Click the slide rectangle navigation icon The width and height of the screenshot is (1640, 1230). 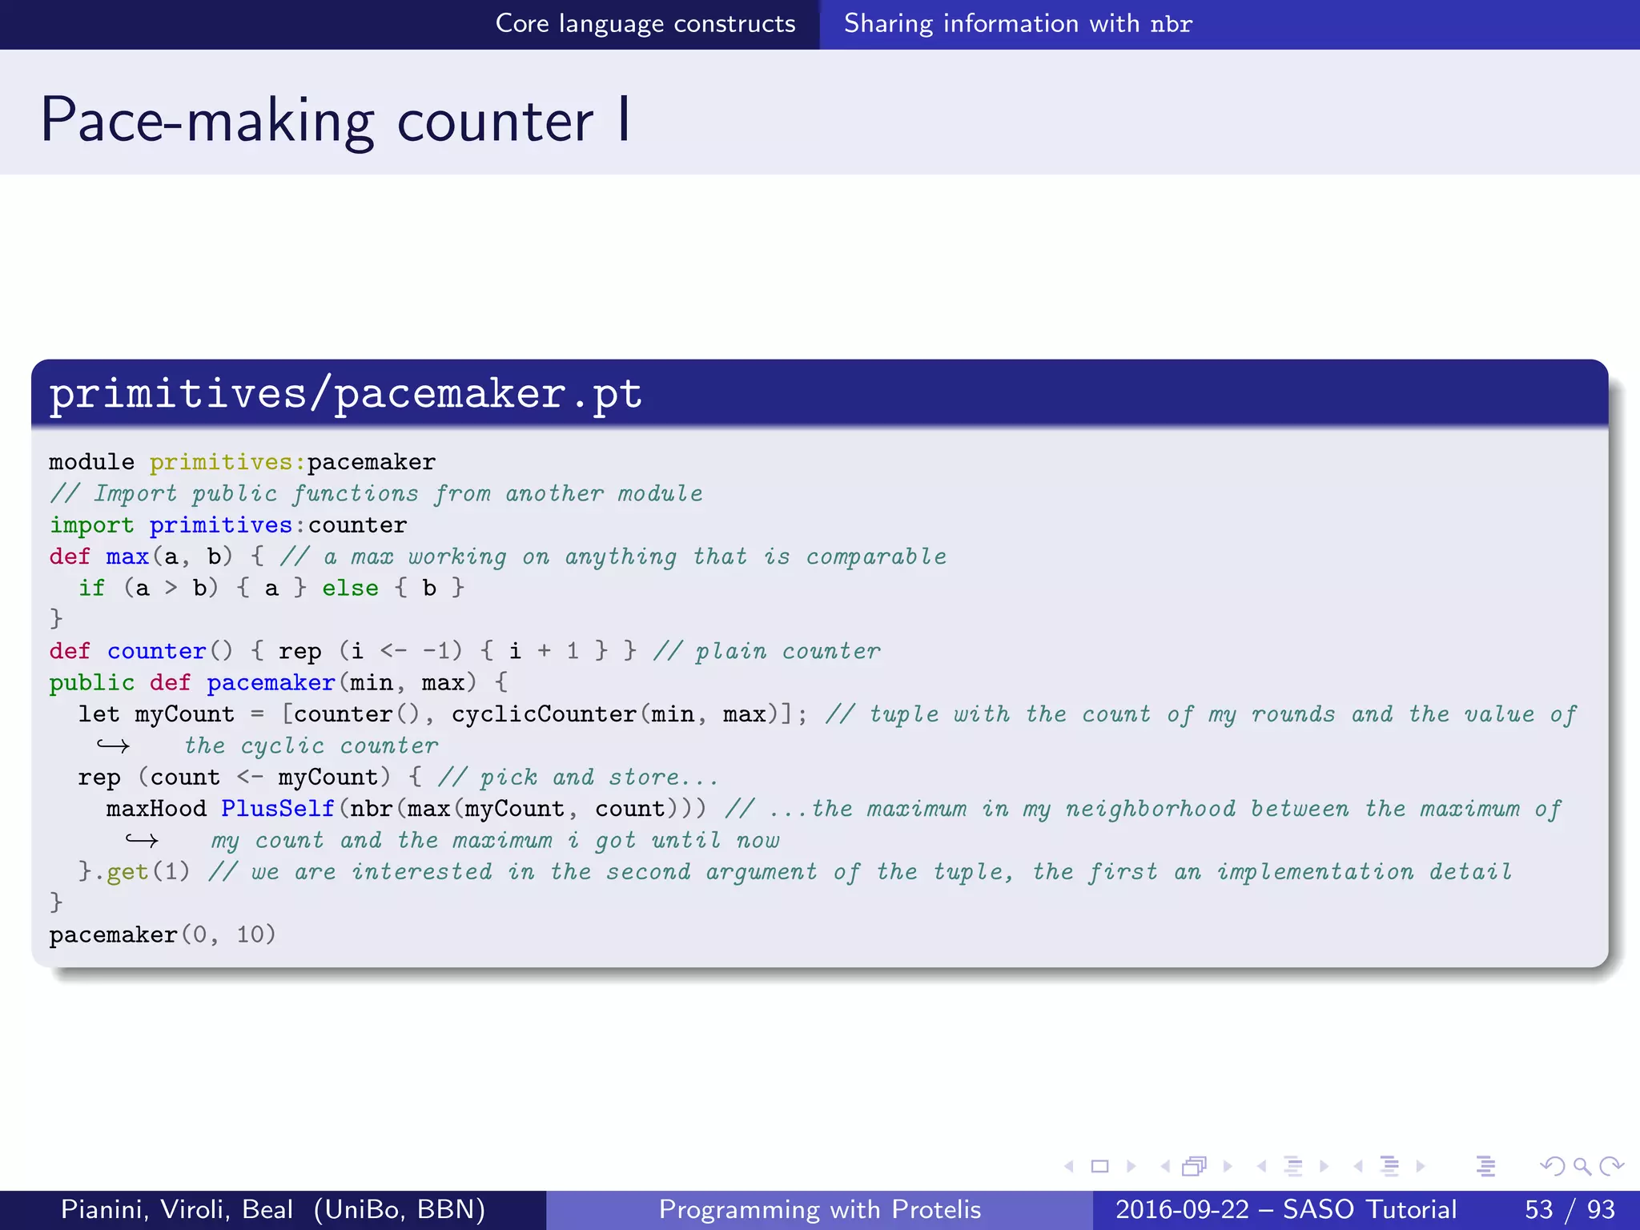[x=1100, y=1167]
